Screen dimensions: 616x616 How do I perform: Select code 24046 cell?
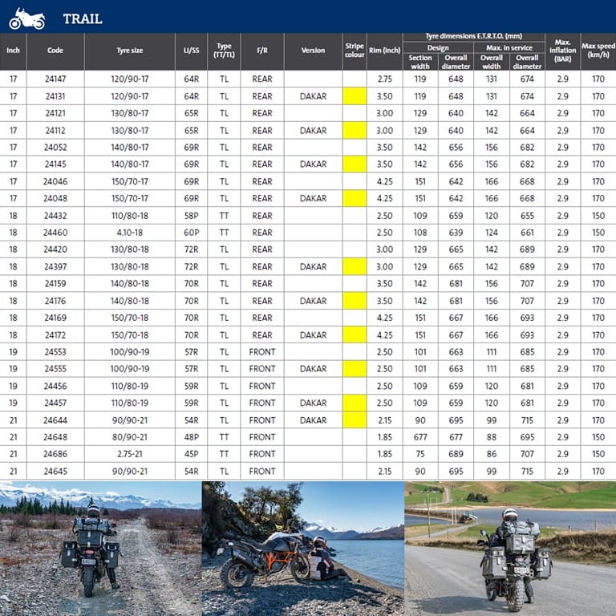click(x=55, y=181)
